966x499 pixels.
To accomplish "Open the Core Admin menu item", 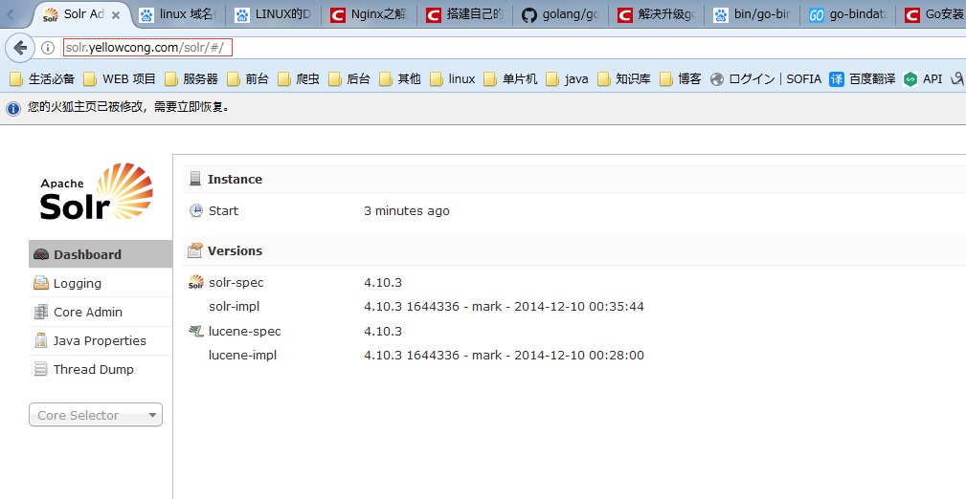I will 101,312.
